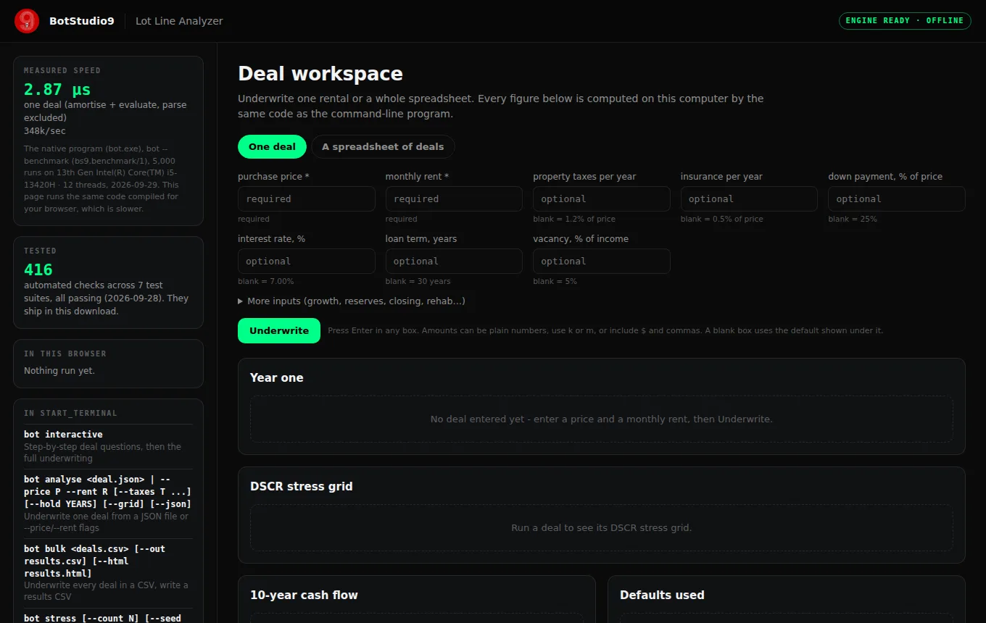Image resolution: width=986 pixels, height=623 pixels.
Task: Focus the down payment percent field
Action: point(897,198)
